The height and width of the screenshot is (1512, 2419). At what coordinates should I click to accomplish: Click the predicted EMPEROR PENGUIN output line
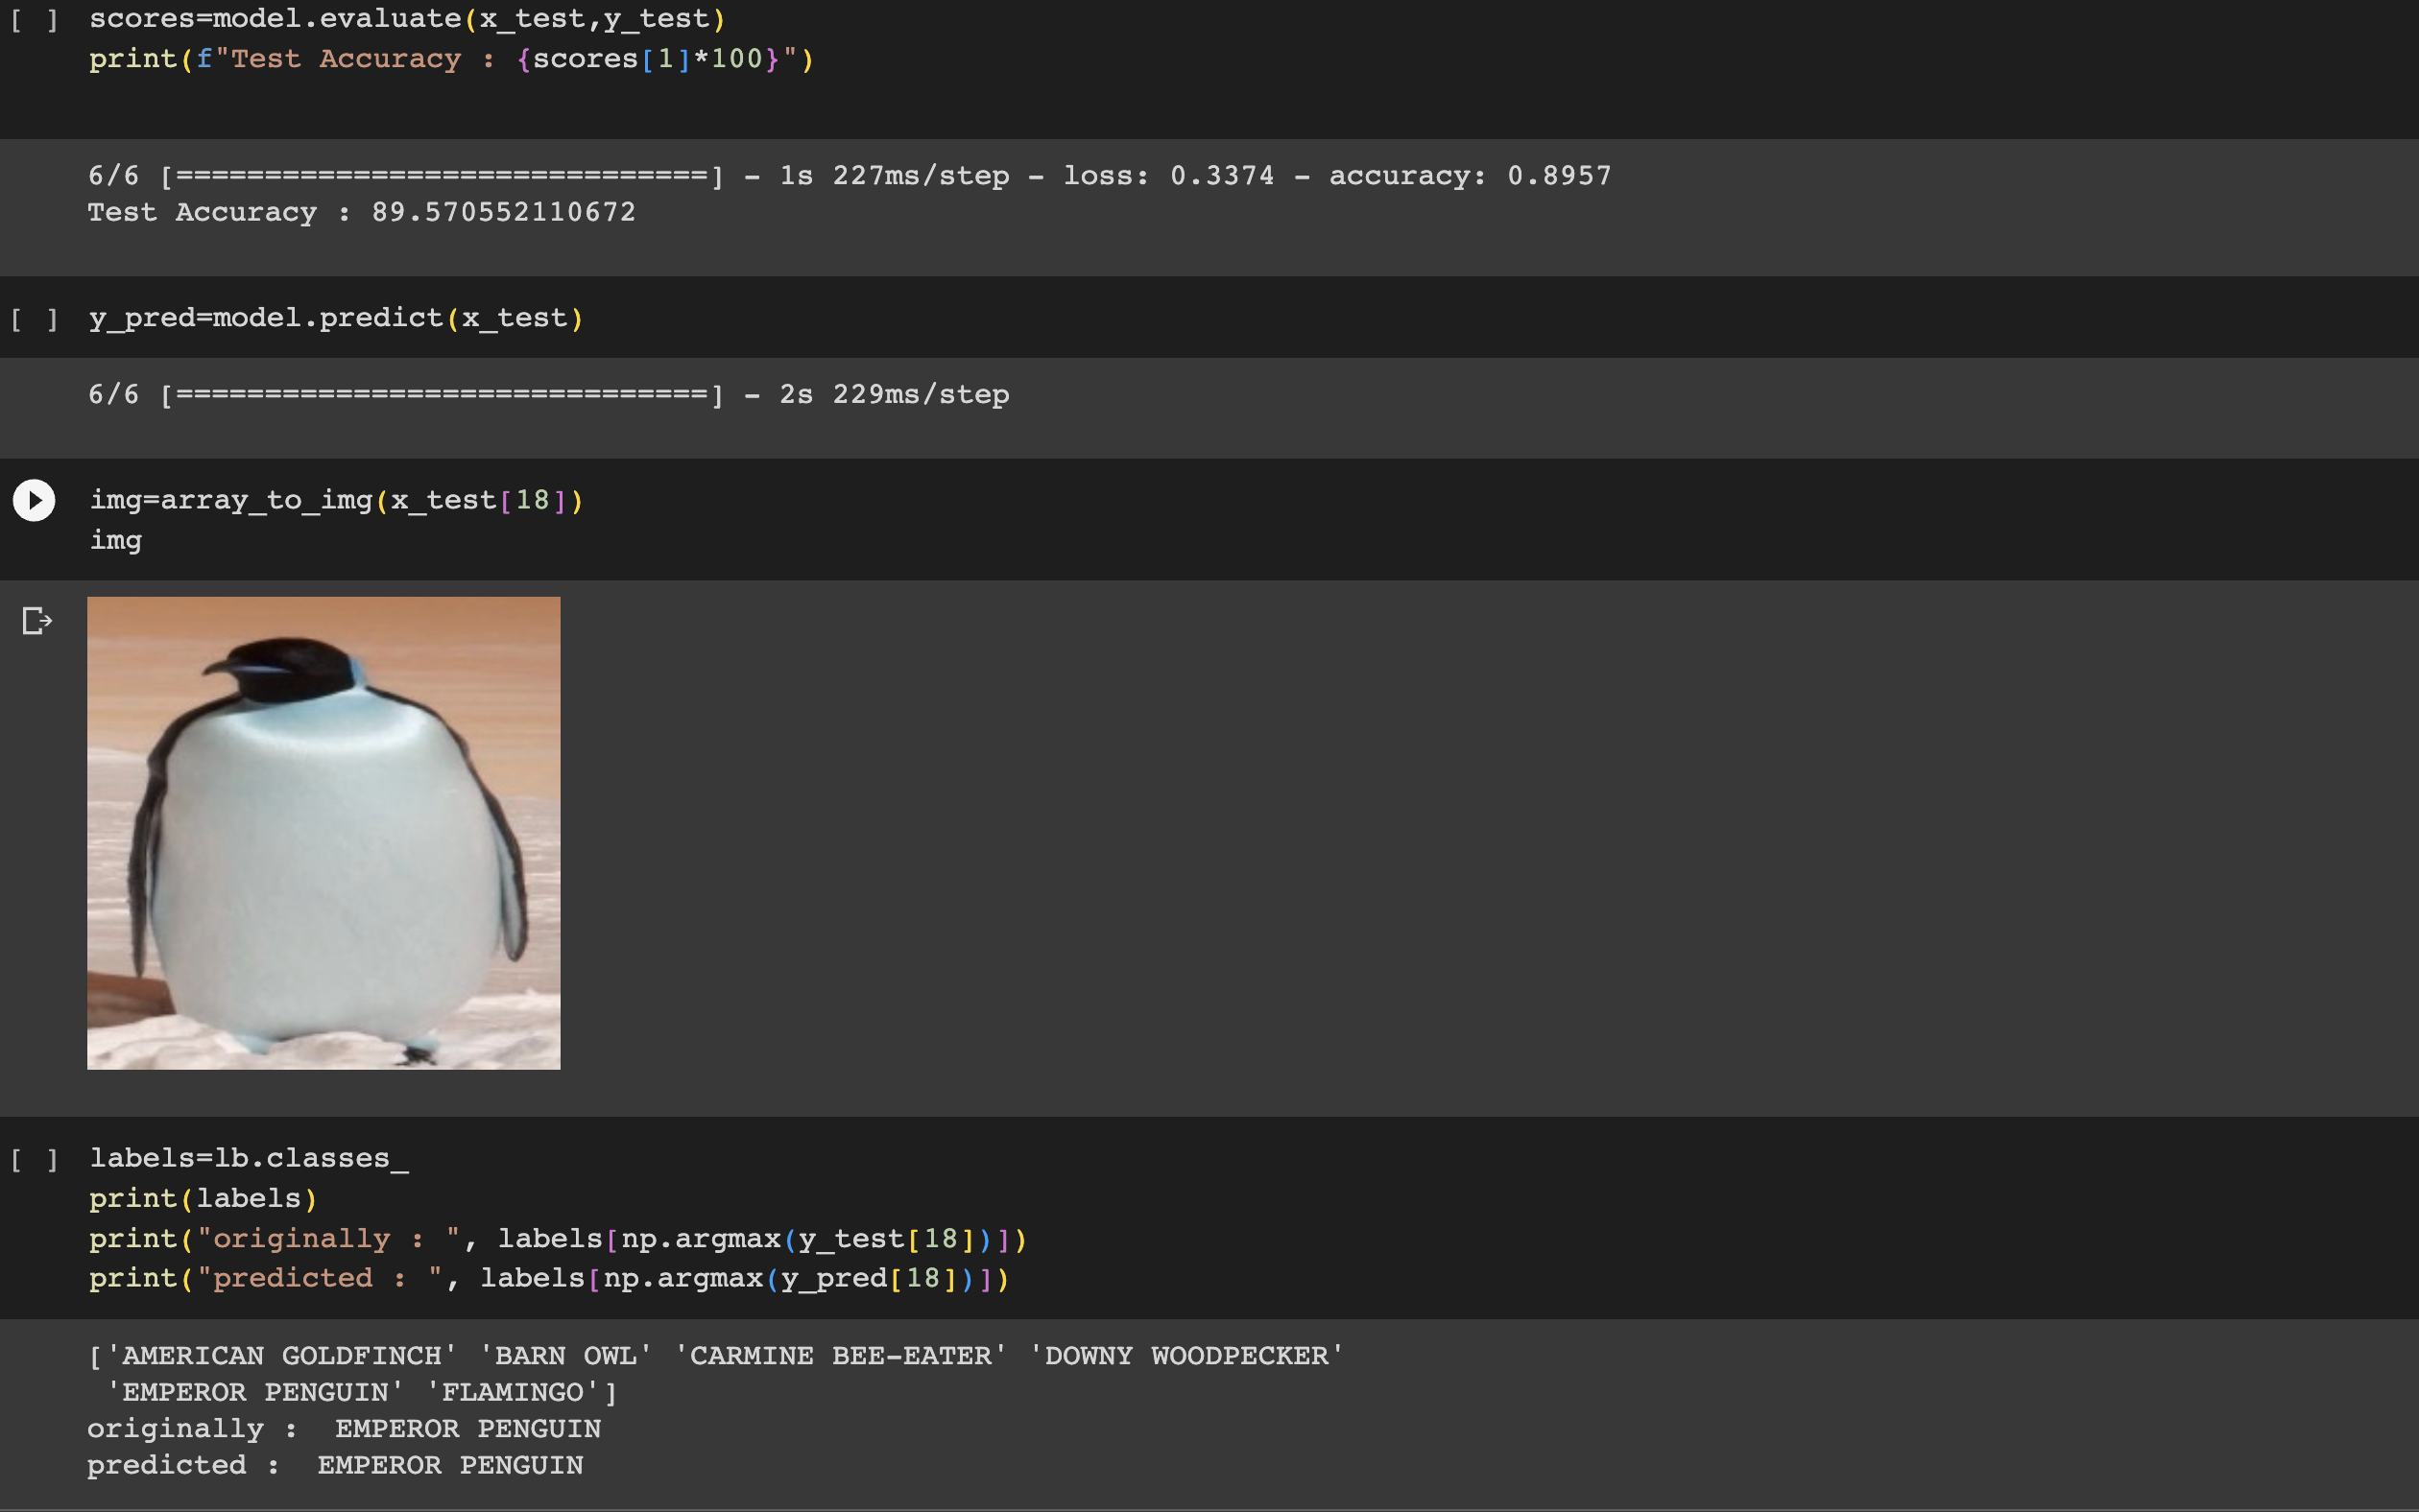335,1465
